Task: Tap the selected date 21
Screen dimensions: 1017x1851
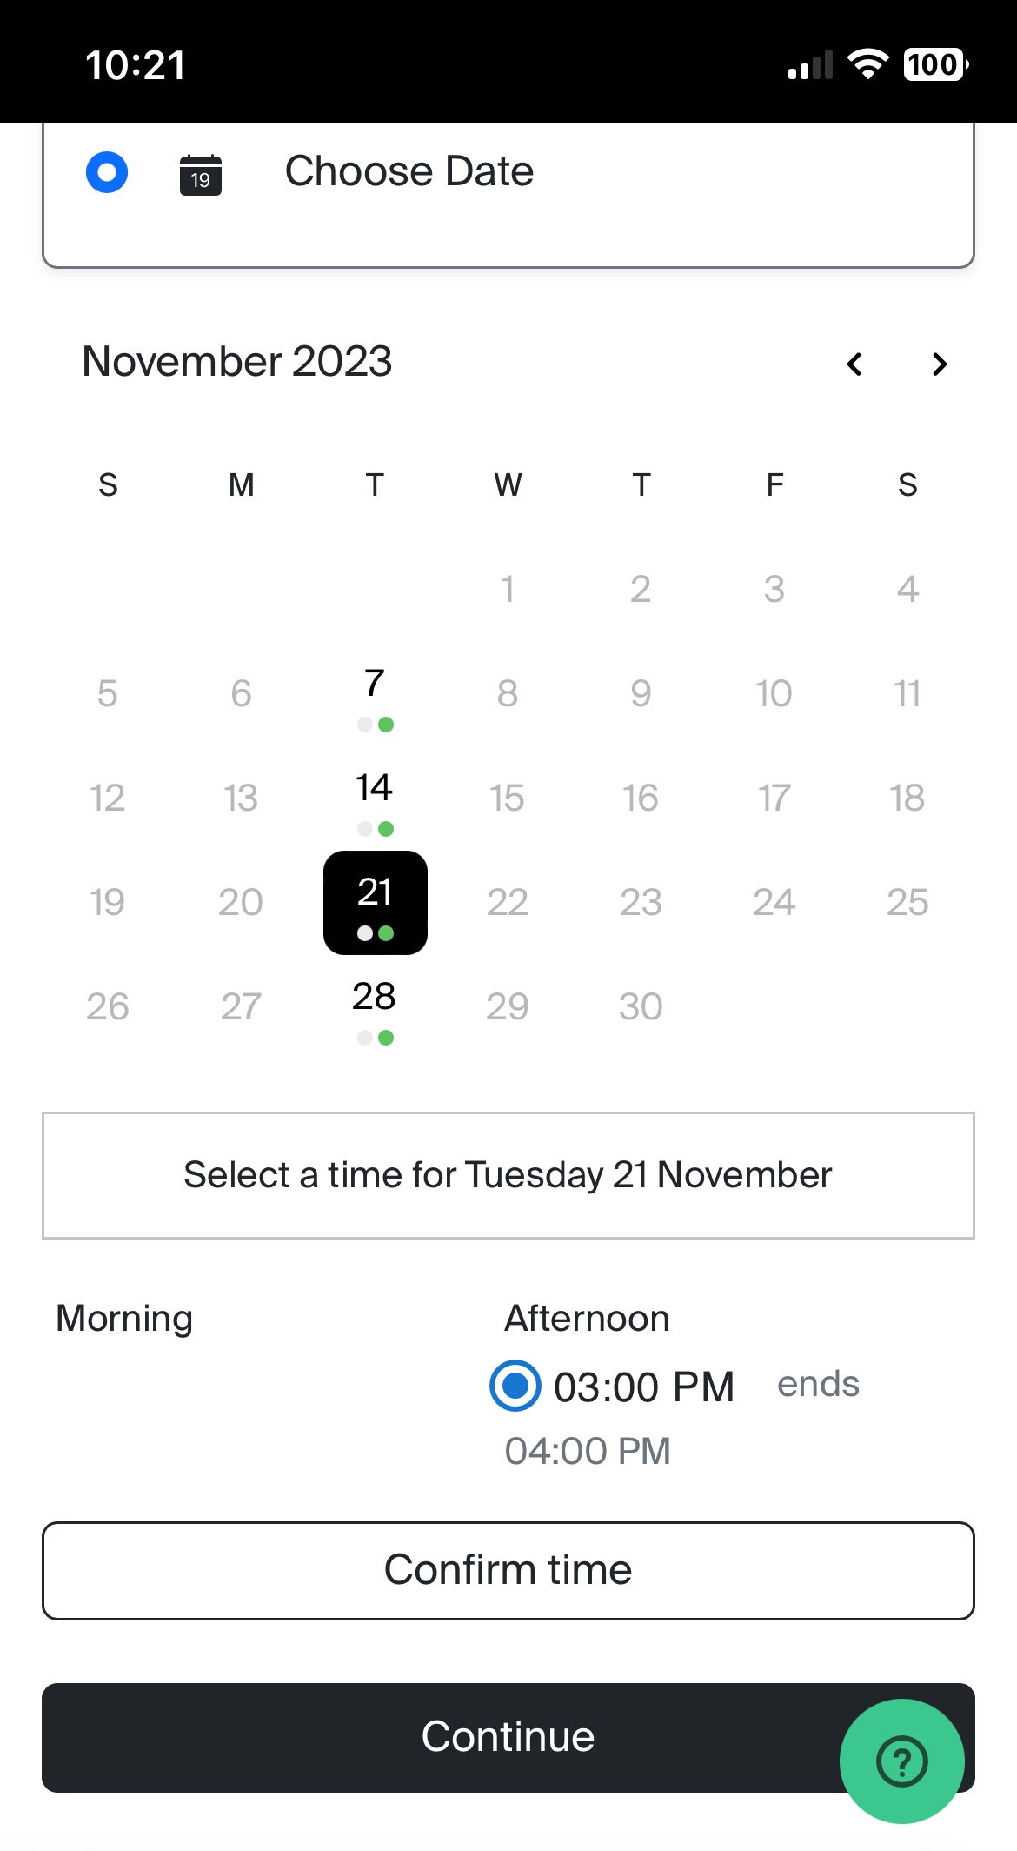Action: click(375, 902)
